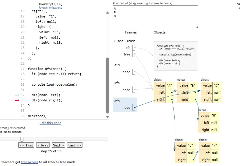The width and height of the screenshot is (240, 166).
Task: Click the code pane scroll-up arrow
Action: (108, 12)
